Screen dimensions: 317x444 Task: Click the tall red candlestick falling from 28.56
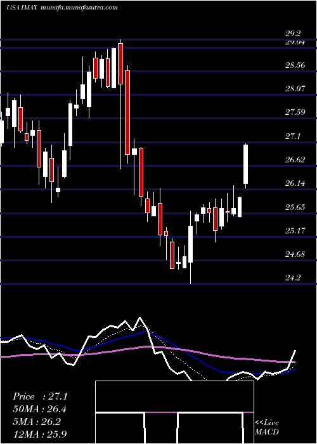127,112
